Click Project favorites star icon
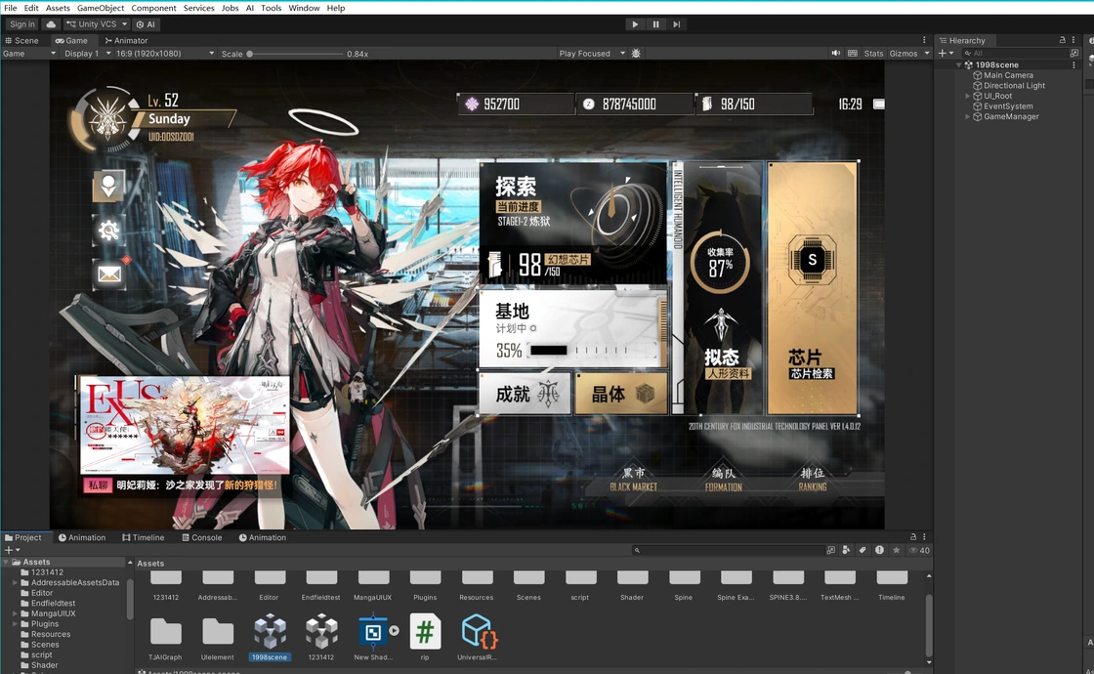 coord(896,551)
